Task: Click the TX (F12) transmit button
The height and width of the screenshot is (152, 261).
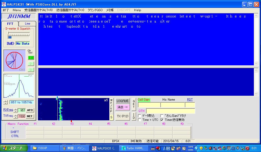Action: 123,116
